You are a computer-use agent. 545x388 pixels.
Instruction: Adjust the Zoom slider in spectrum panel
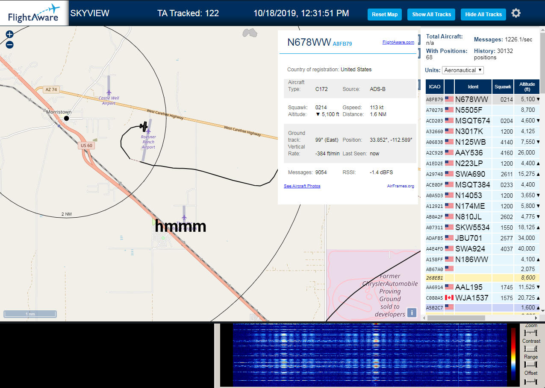(x=530, y=333)
